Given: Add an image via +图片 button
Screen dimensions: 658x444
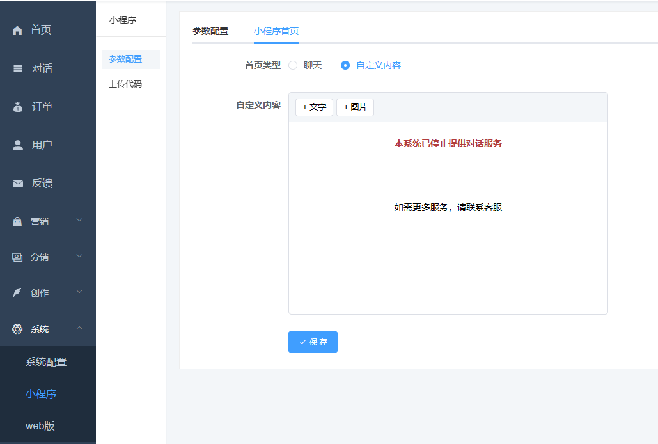Looking at the screenshot, I should pos(355,107).
